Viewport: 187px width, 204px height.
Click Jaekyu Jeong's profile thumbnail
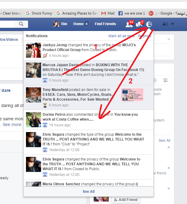click(x=34, y=50)
